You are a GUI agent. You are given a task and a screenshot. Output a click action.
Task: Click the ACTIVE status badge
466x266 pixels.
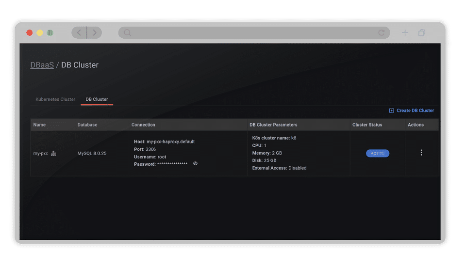point(378,153)
